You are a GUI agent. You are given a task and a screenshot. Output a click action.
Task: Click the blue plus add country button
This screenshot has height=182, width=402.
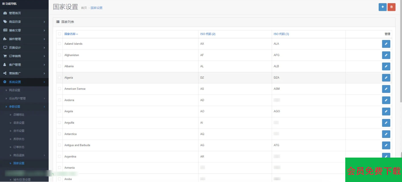(x=382, y=7)
